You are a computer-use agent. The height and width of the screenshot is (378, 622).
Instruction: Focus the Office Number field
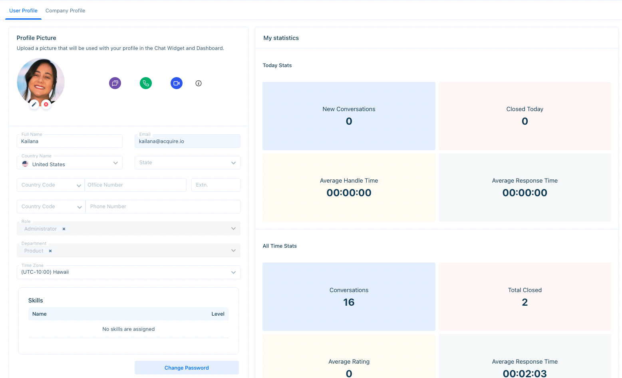point(135,185)
